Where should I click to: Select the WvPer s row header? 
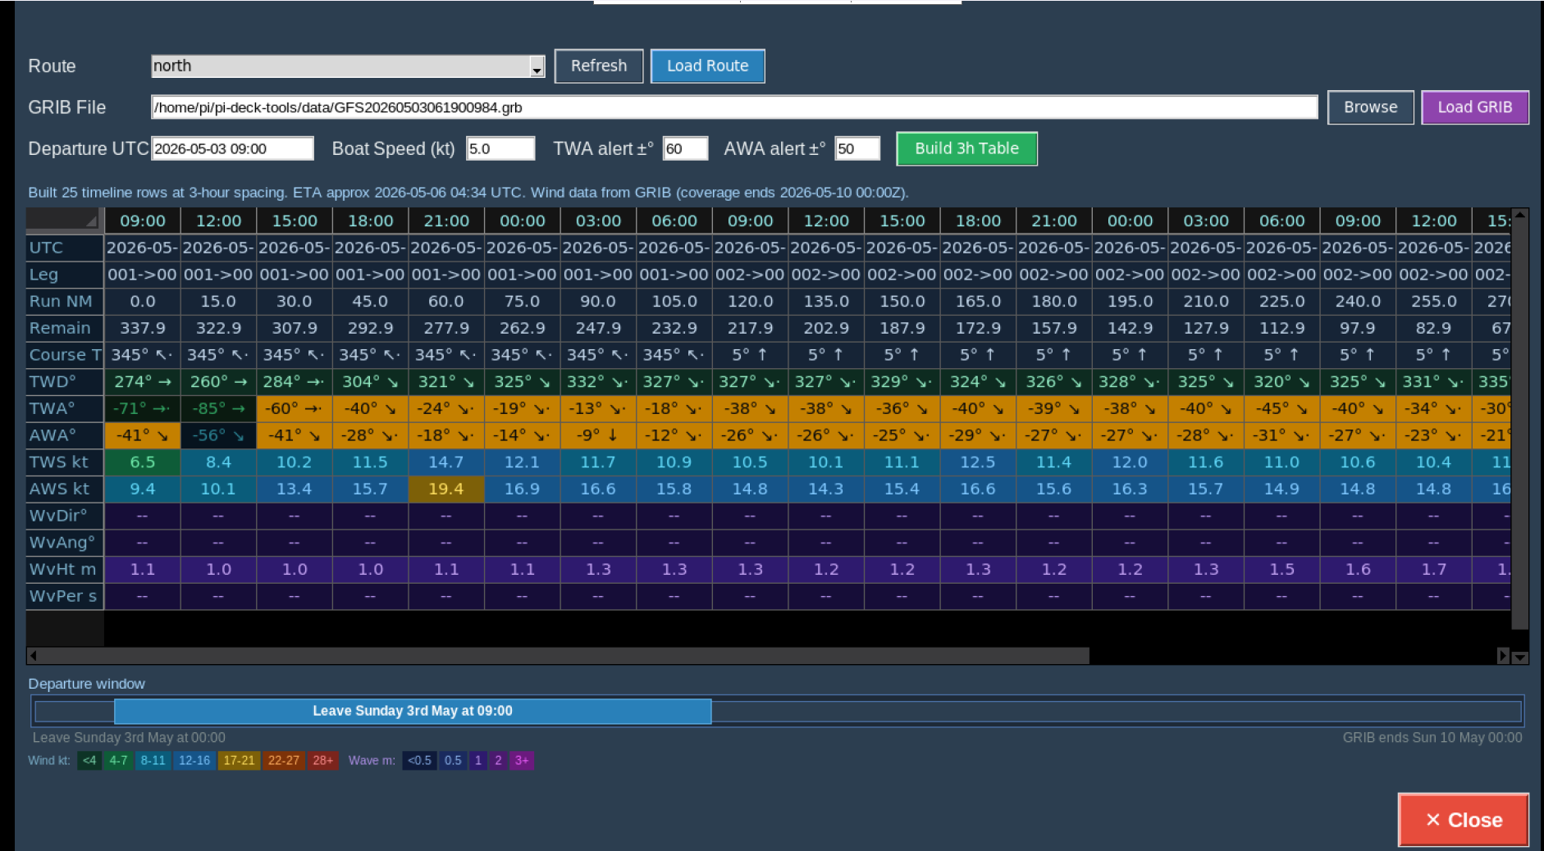(x=64, y=596)
